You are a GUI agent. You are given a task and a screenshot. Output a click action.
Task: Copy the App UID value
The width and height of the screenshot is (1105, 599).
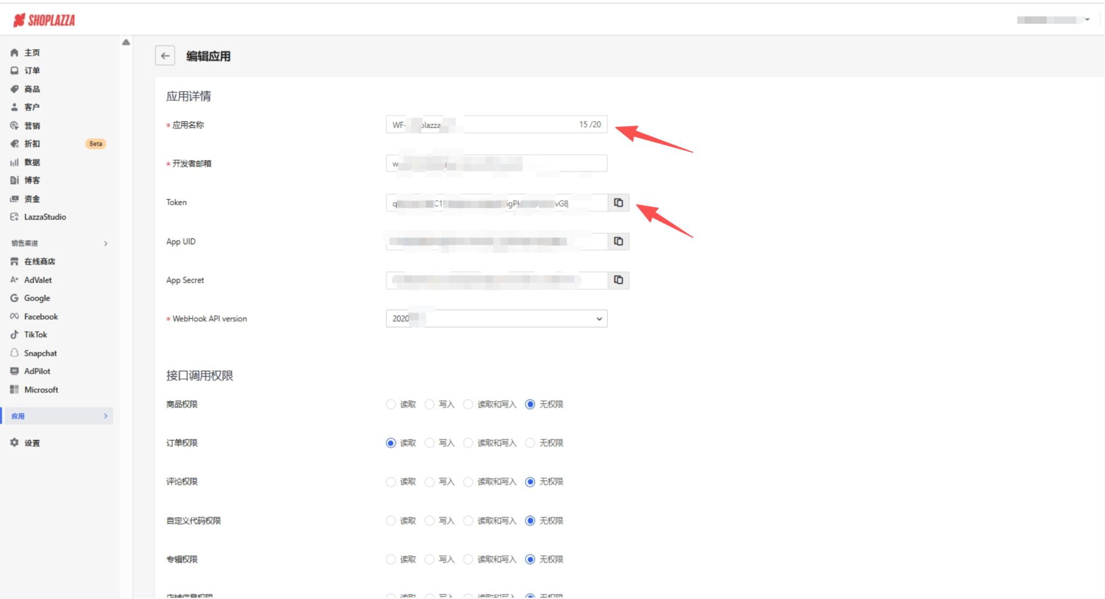pos(618,242)
